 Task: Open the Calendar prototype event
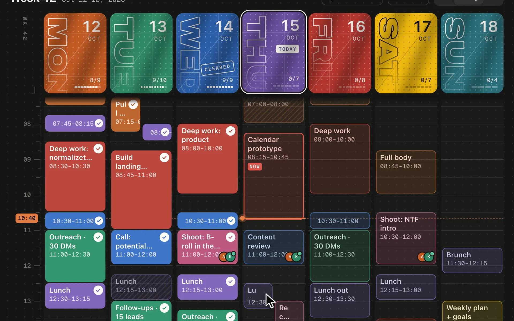tap(273, 176)
